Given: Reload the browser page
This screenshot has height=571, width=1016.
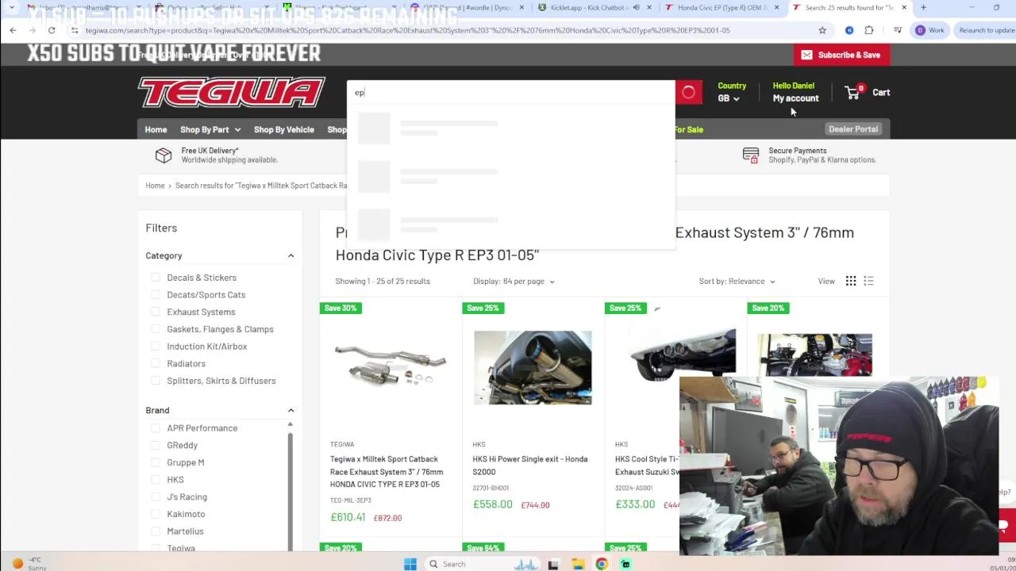Looking at the screenshot, I should (52, 30).
